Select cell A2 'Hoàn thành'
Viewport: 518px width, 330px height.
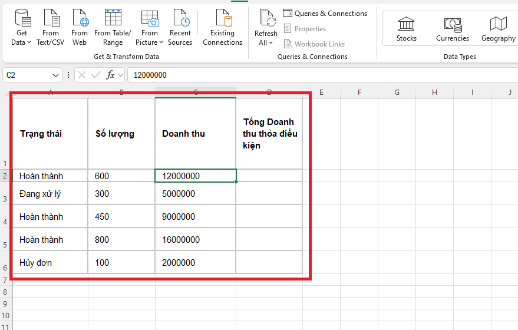50,176
